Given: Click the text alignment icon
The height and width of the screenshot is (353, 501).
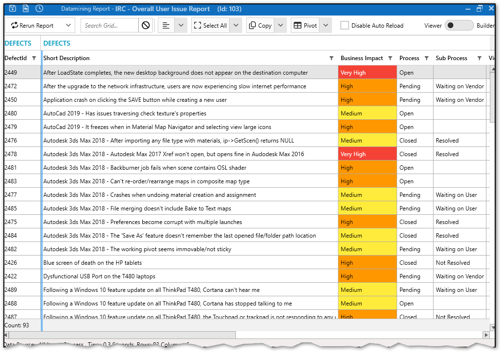Looking at the screenshot, I should coord(166,26).
